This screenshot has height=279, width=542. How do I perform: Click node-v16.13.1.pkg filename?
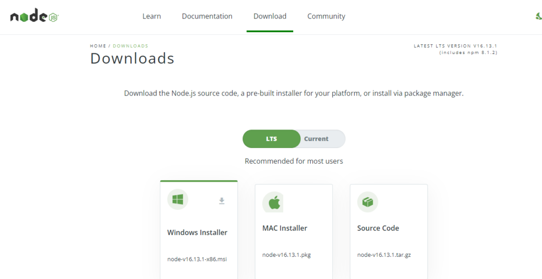pyautogui.click(x=286, y=255)
